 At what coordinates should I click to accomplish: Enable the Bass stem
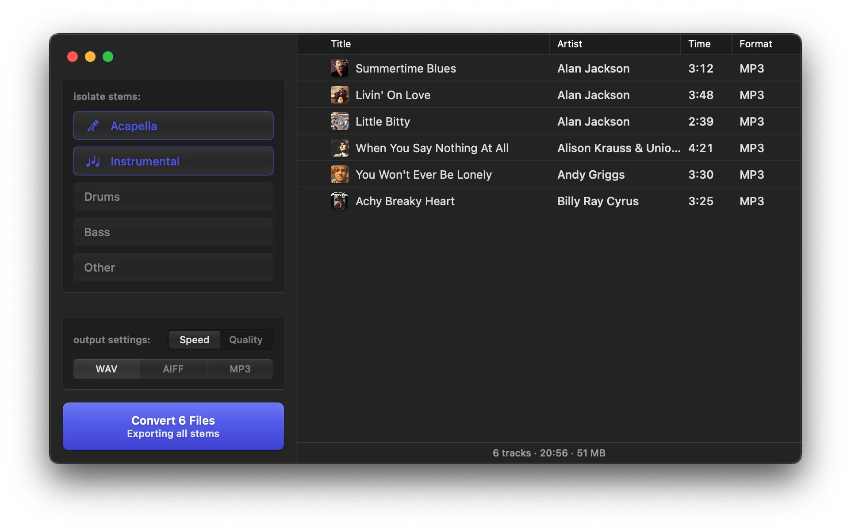click(x=173, y=232)
